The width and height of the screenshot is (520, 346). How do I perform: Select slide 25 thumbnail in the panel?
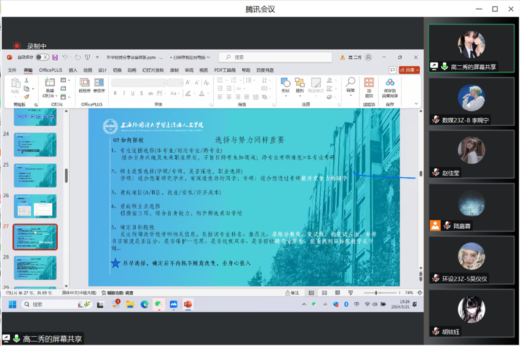coord(35,175)
